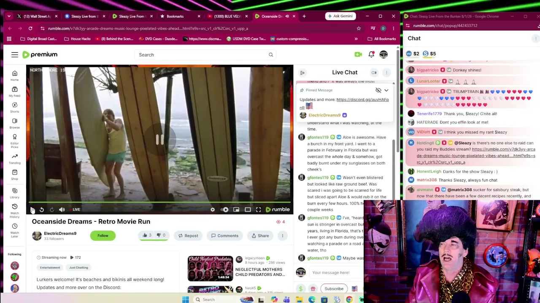Open Editor Picks in the sidebar
The width and height of the screenshot is (540, 303).
click(14, 141)
